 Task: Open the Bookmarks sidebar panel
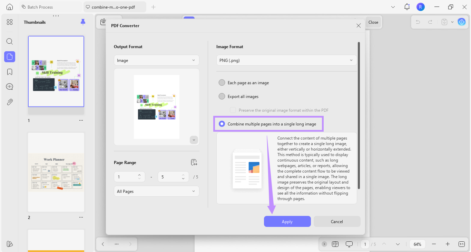[9, 72]
